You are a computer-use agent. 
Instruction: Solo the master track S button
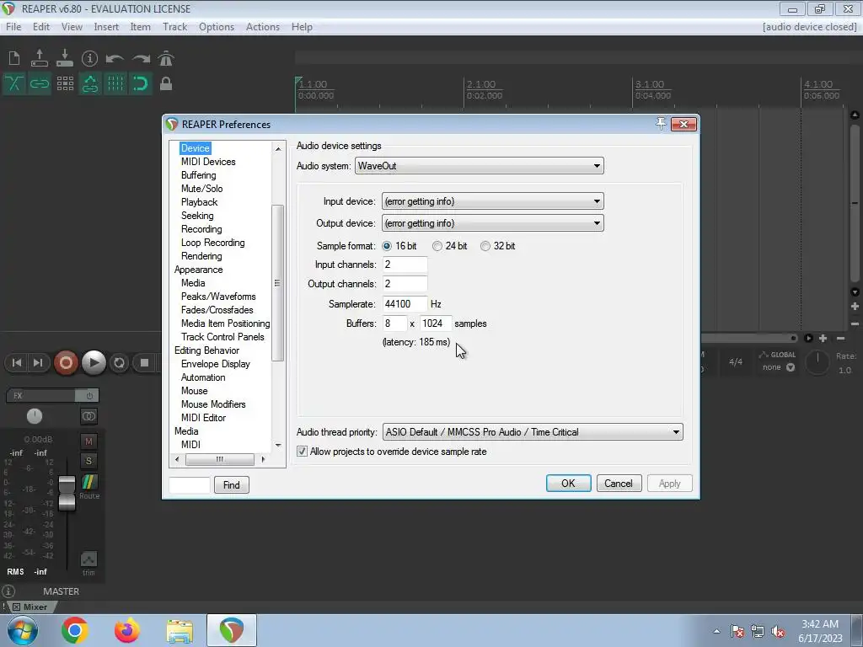(x=88, y=461)
